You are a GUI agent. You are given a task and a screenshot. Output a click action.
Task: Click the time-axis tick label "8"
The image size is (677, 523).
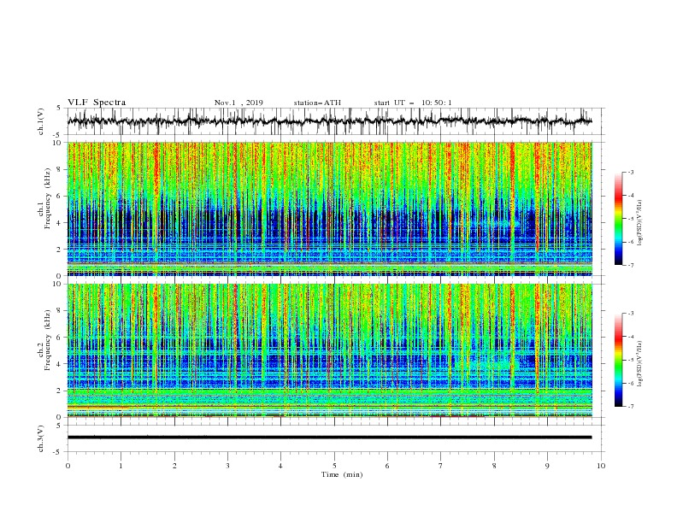[494, 466]
